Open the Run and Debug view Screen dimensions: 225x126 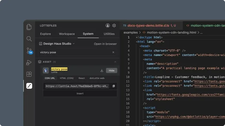[x=29, y=62]
